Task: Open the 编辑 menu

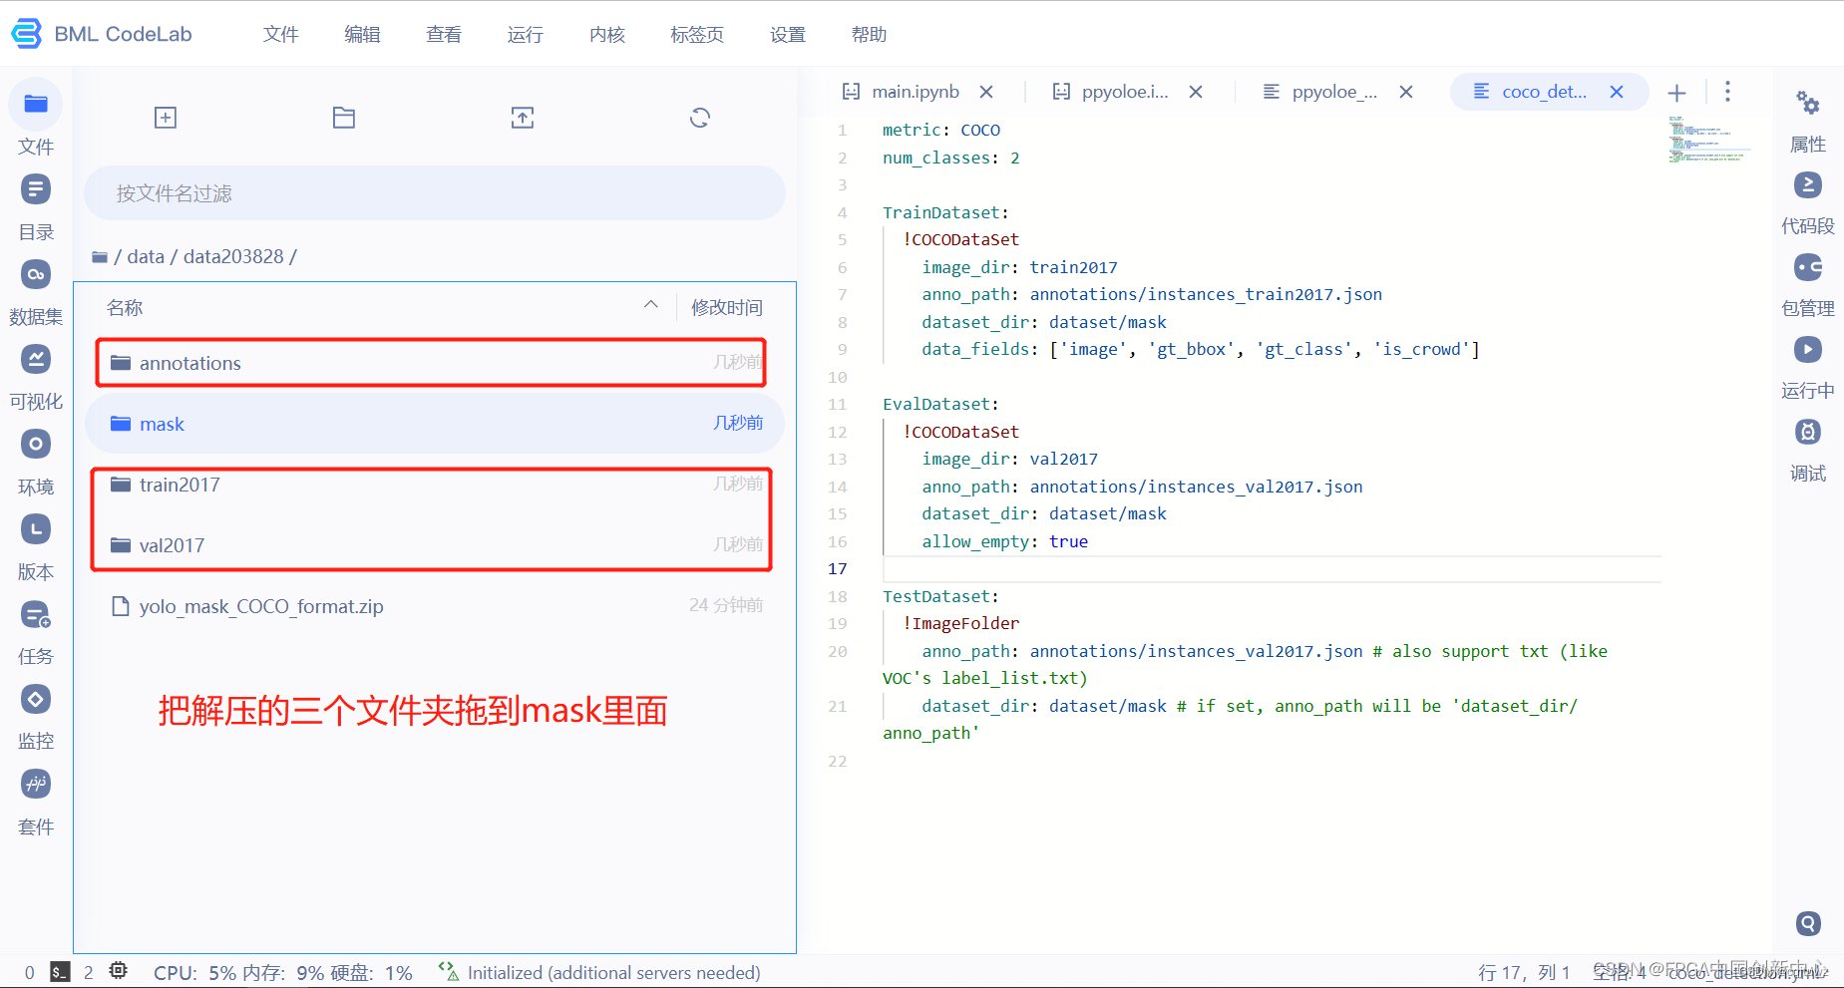Action: point(362,35)
